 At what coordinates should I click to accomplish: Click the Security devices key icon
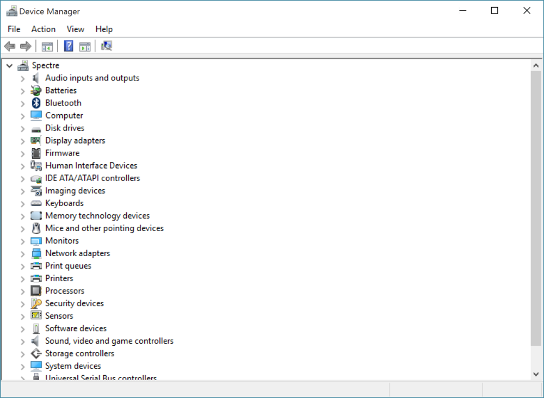(36, 303)
